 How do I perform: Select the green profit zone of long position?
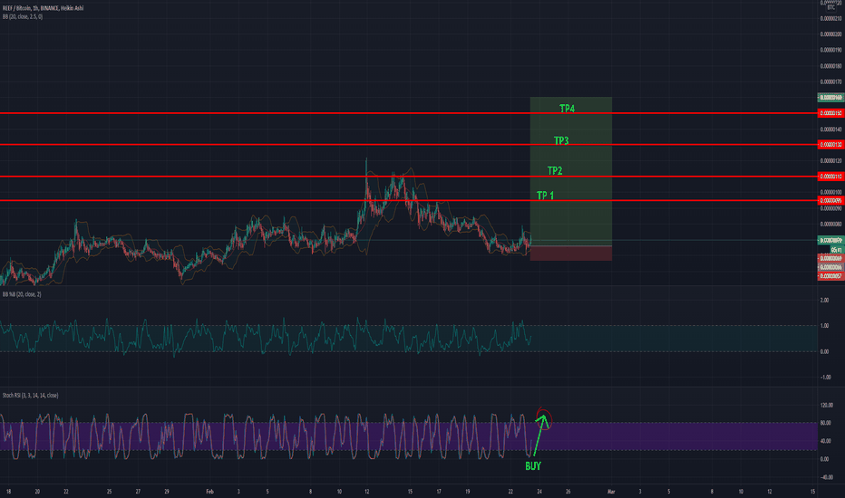pos(570,171)
